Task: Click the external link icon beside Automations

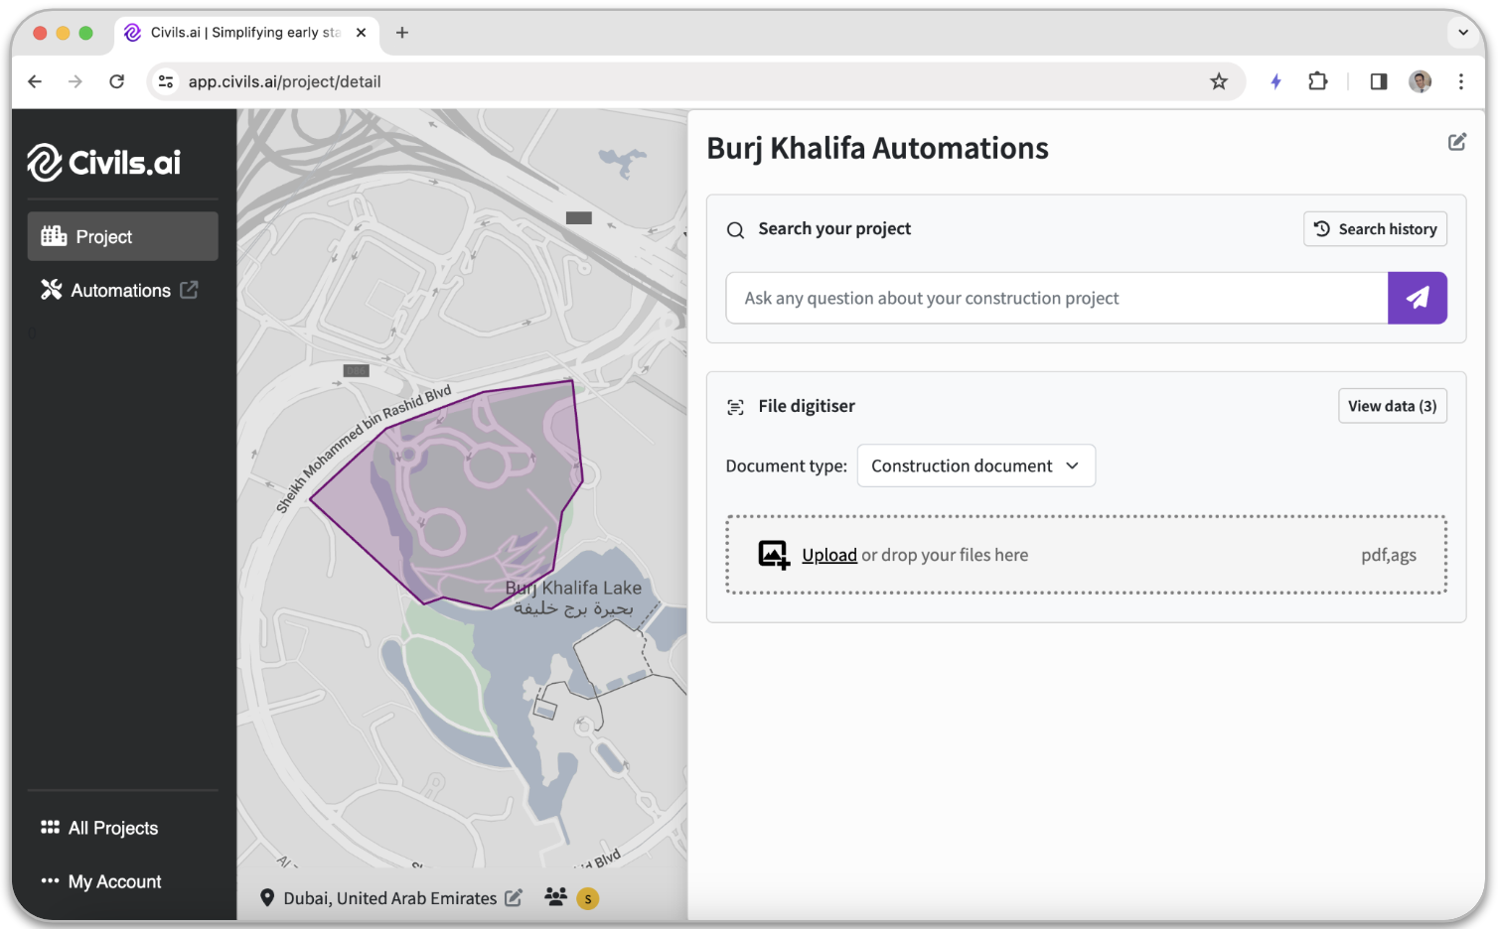Action: (x=189, y=290)
